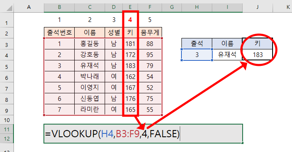Click the cell containing 홍길동

point(89,44)
